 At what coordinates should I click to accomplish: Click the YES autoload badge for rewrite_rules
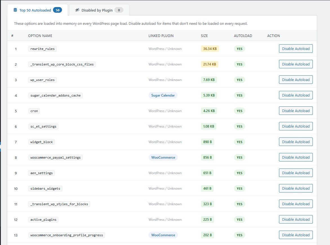[240, 49]
